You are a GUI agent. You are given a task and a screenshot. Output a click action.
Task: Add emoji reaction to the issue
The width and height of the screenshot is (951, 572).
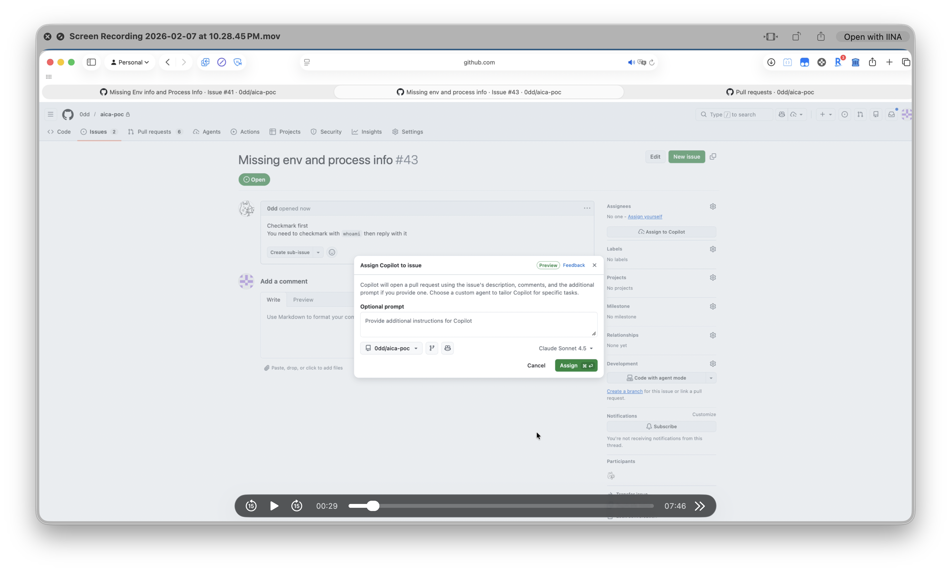coord(332,253)
